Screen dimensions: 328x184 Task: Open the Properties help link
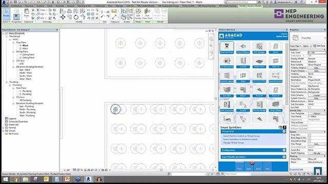click(x=296, y=169)
